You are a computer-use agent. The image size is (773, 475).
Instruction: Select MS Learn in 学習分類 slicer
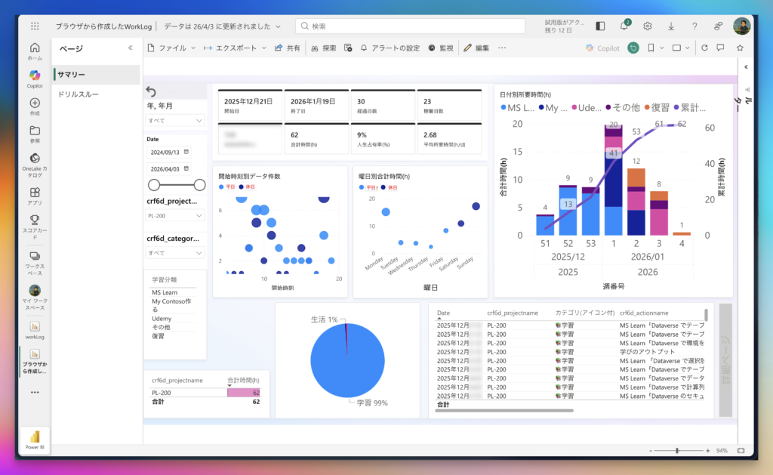pos(164,292)
